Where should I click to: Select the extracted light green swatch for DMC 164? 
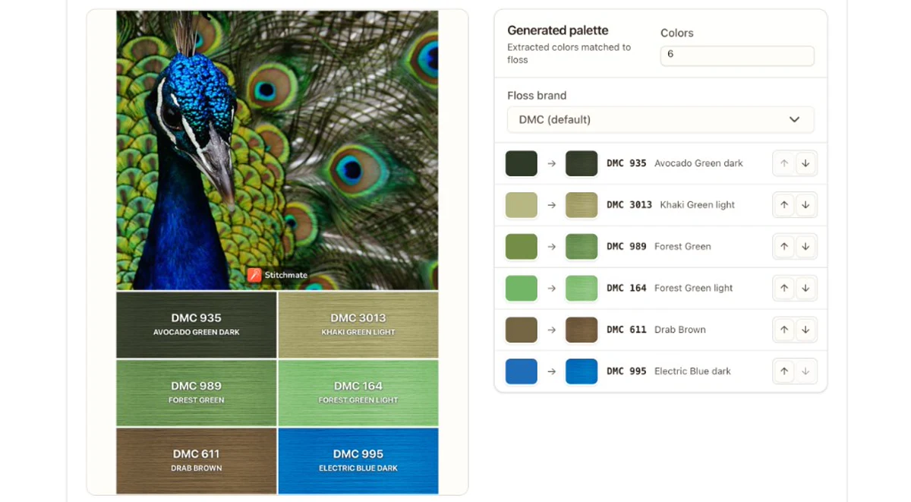click(522, 289)
